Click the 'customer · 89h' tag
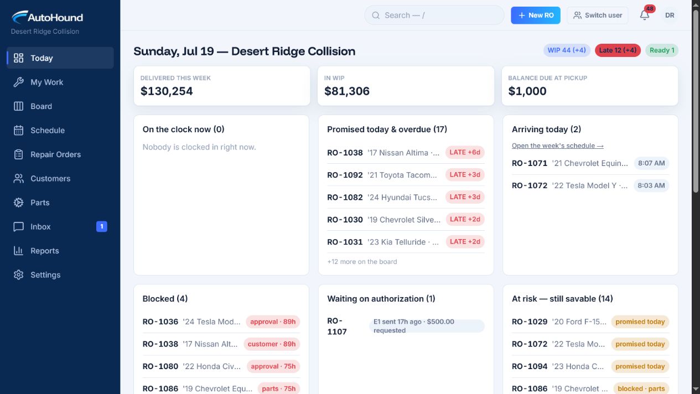 pyautogui.click(x=272, y=344)
